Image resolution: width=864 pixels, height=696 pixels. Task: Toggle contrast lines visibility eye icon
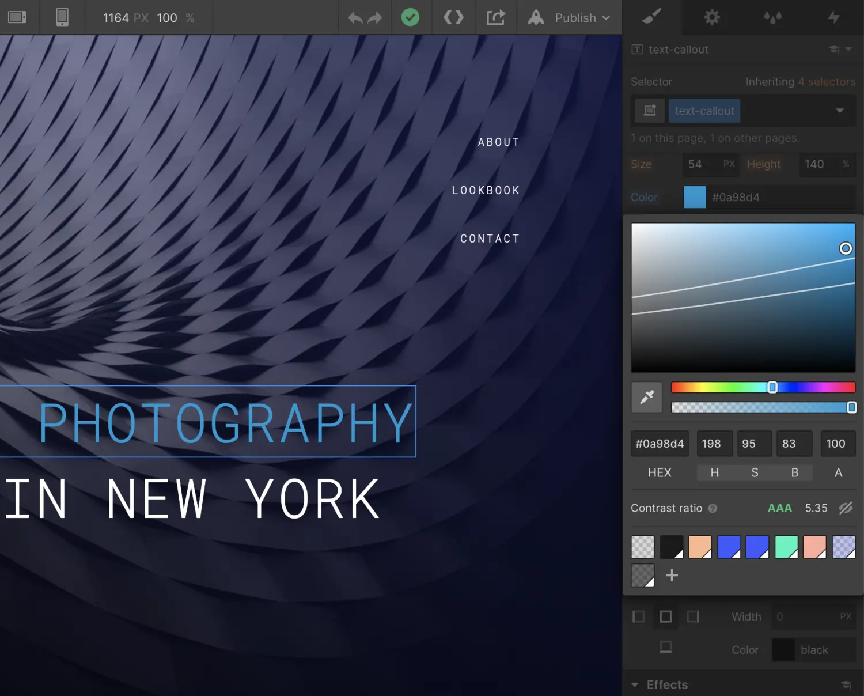pyautogui.click(x=846, y=508)
